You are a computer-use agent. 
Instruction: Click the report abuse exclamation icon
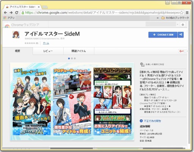(x=141, y=121)
